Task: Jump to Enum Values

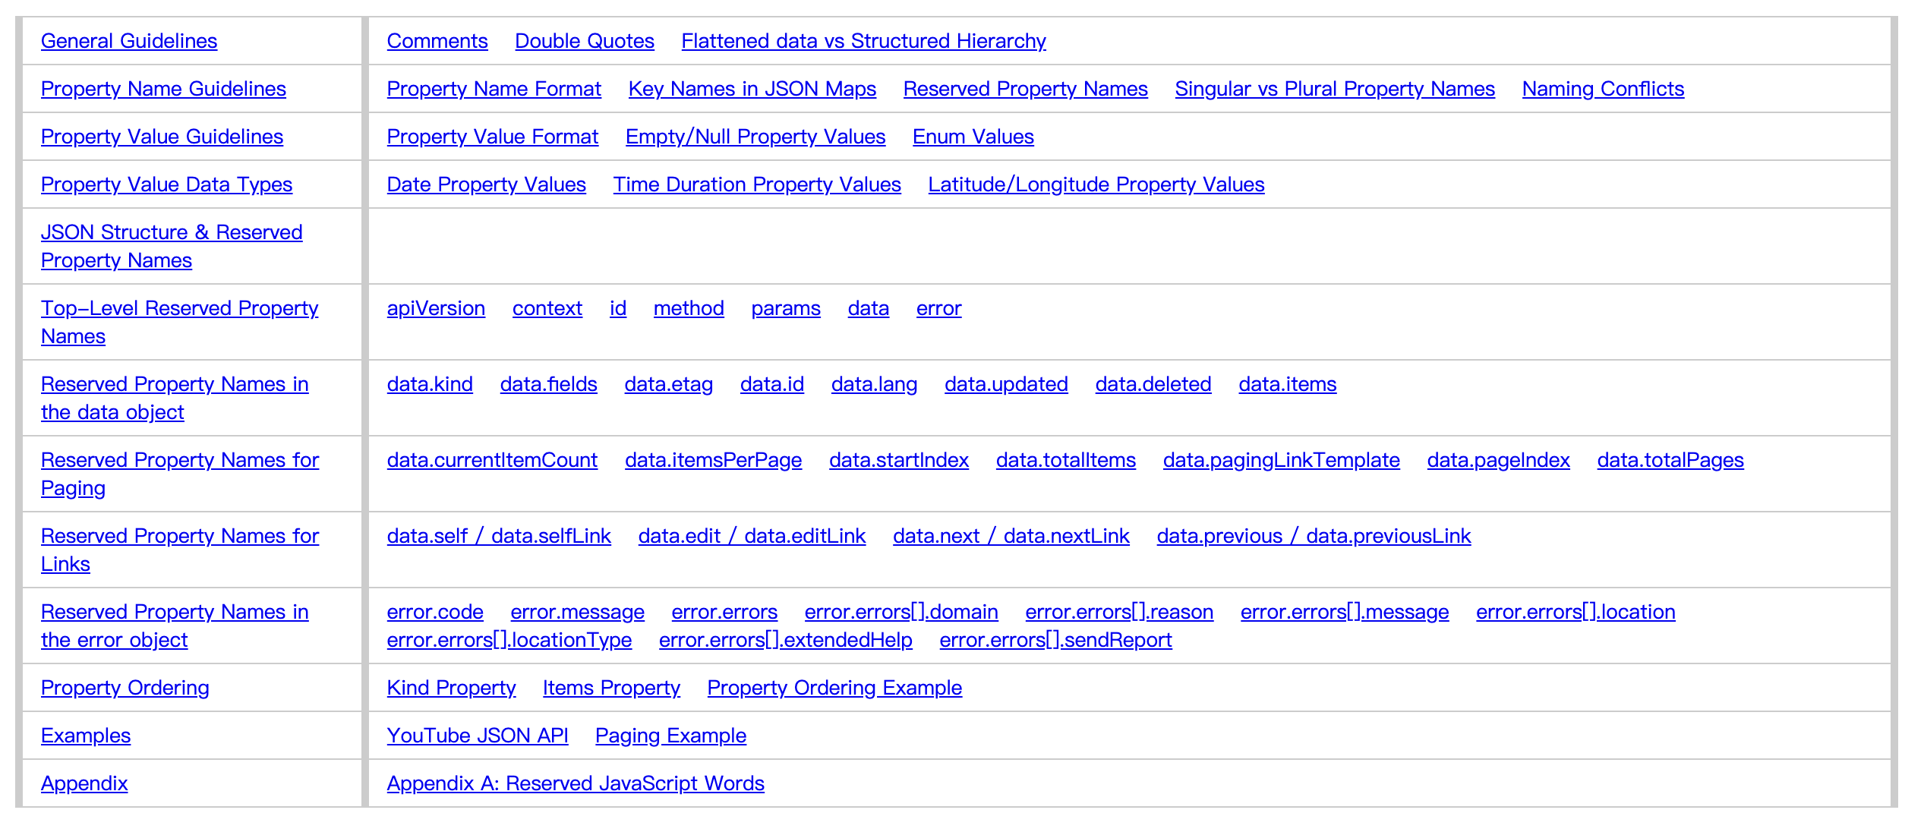Action: 973,137
